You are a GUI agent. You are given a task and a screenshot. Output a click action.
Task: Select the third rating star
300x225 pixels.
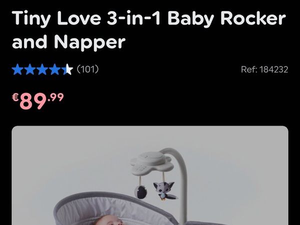[x=42, y=69]
